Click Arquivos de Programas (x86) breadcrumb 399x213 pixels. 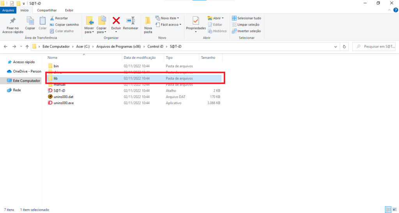118,47
